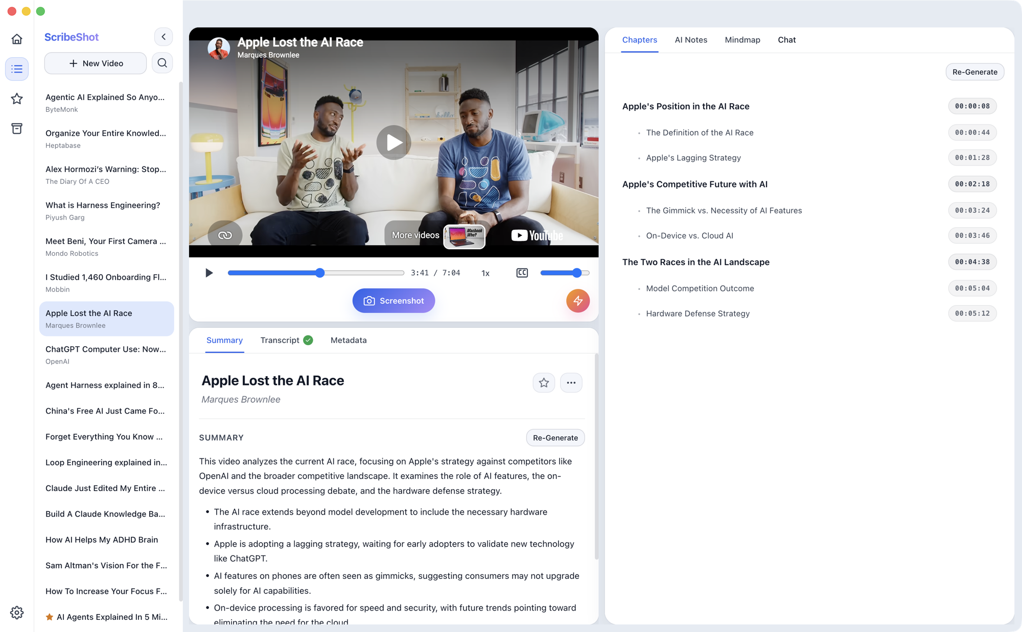1022x632 pixels.
Task: Select the video list icon in sidebar
Action: coord(17,69)
